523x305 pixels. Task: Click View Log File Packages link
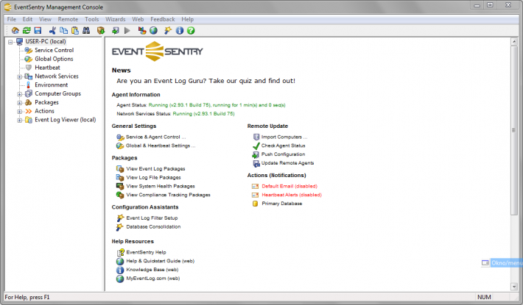pos(153,178)
